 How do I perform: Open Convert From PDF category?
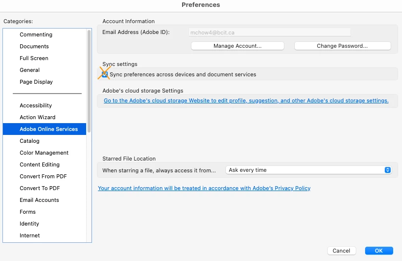point(43,176)
